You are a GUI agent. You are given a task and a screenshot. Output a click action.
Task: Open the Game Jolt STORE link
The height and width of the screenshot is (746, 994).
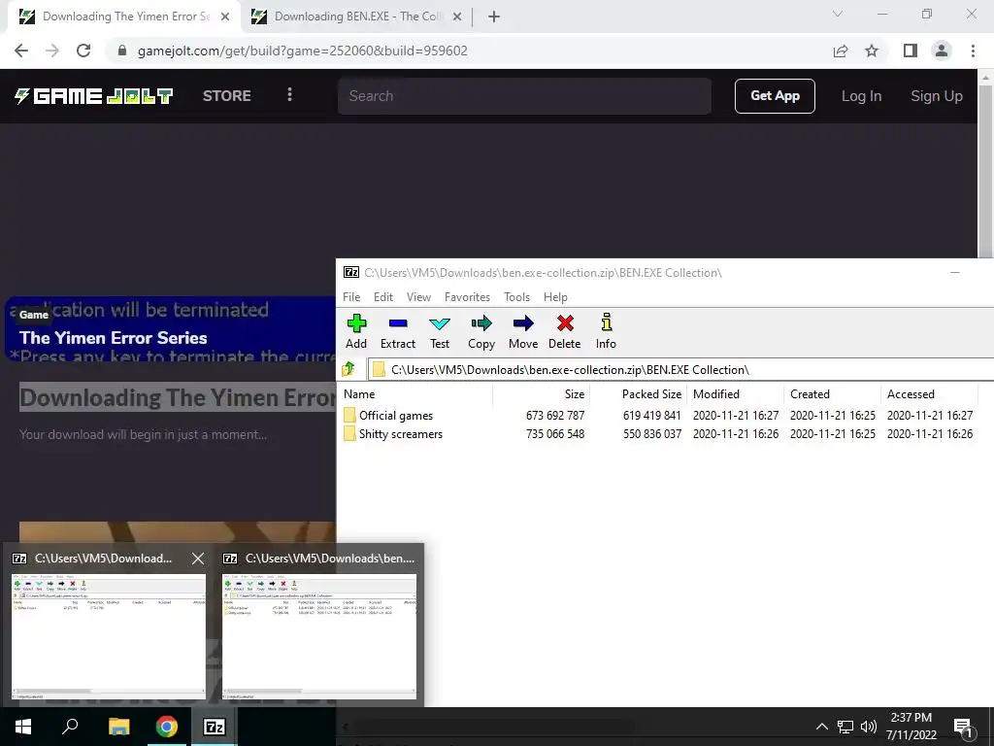tap(227, 96)
